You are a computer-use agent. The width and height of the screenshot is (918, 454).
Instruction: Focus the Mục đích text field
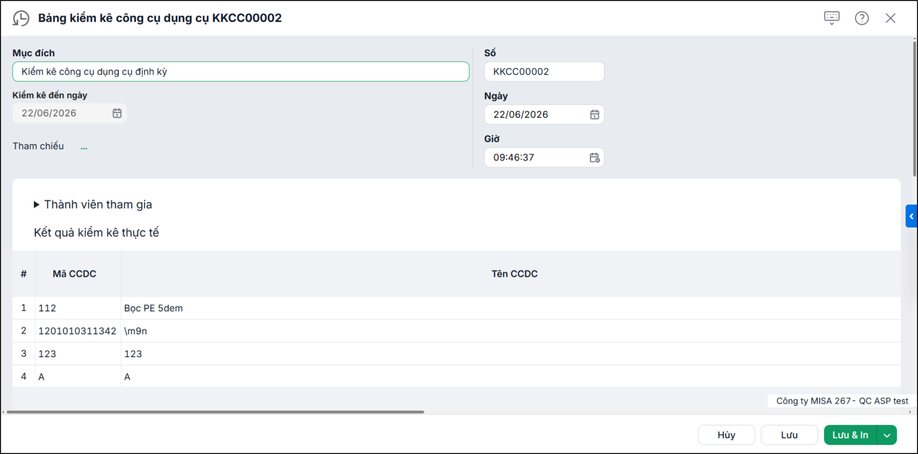tap(241, 72)
